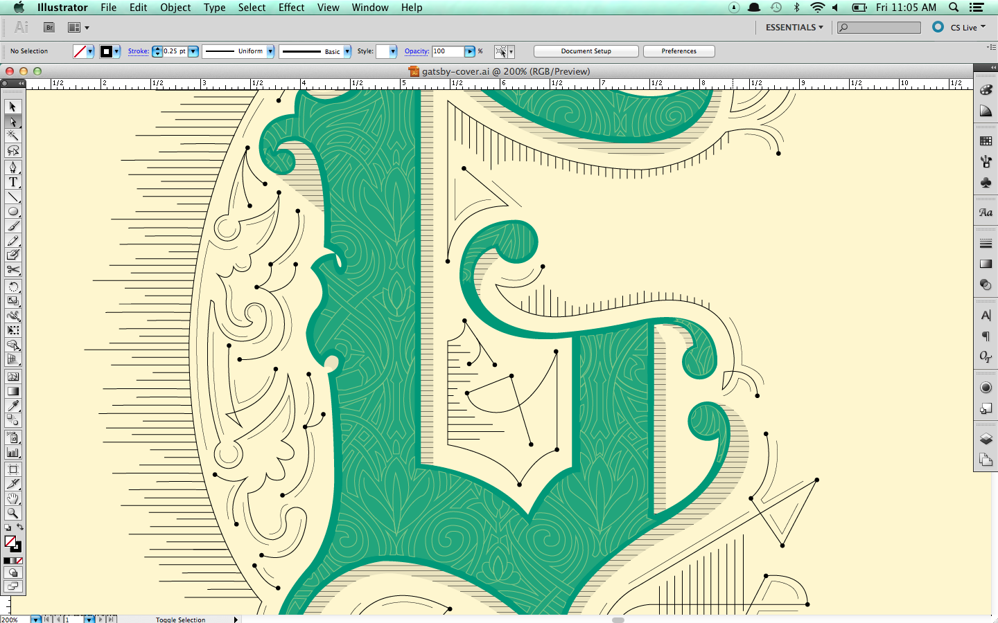Open the Brushes panel icon
Image resolution: width=998 pixels, height=623 pixels.
[986, 161]
